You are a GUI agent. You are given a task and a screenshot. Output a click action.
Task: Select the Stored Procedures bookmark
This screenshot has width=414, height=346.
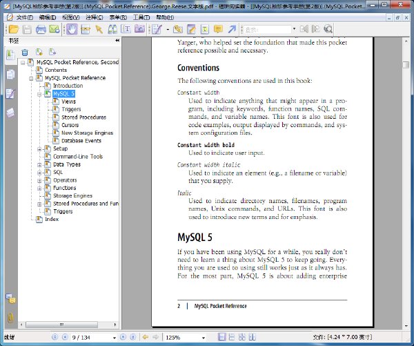click(83, 117)
